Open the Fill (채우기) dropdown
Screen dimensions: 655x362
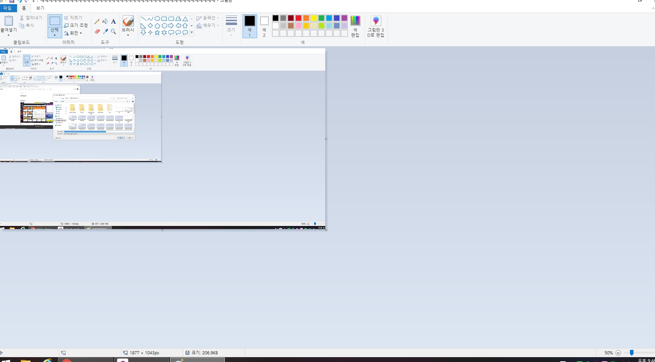coord(208,25)
